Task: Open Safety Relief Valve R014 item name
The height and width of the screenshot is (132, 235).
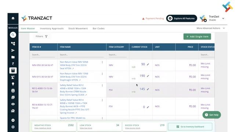Action: 75,106
